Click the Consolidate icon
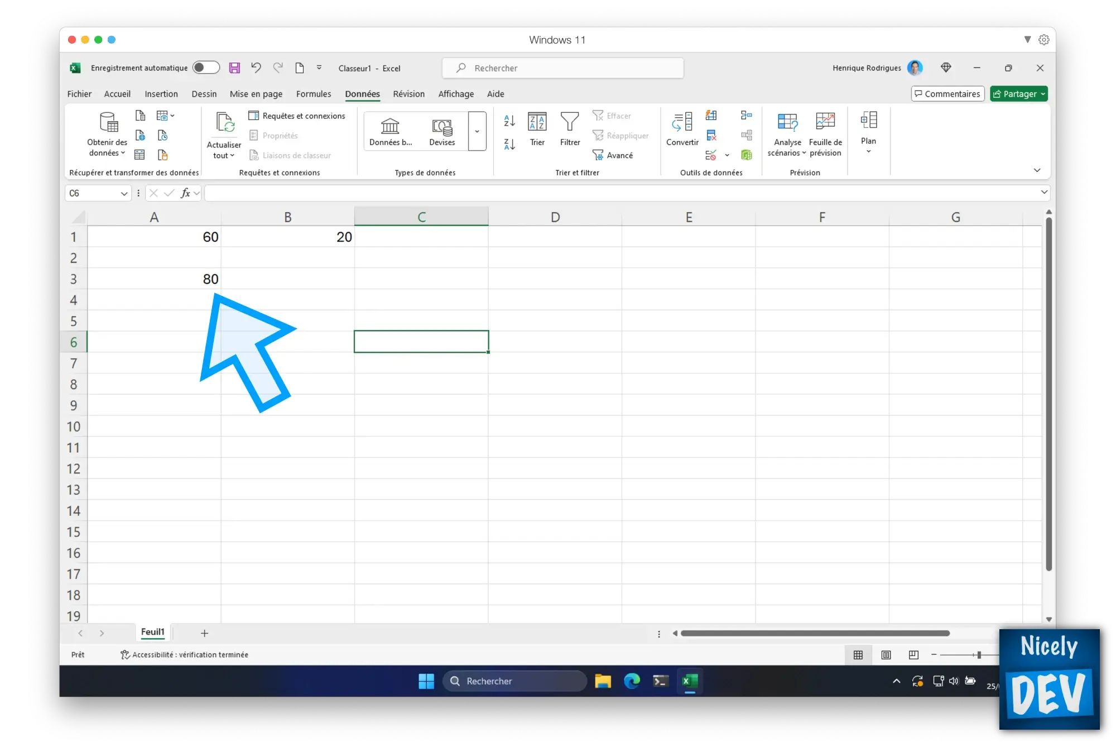 746,116
